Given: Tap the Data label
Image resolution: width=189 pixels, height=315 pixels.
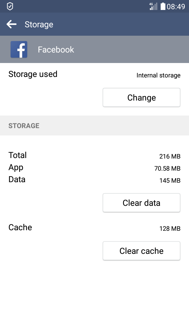Looking at the screenshot, I should click(x=17, y=180).
